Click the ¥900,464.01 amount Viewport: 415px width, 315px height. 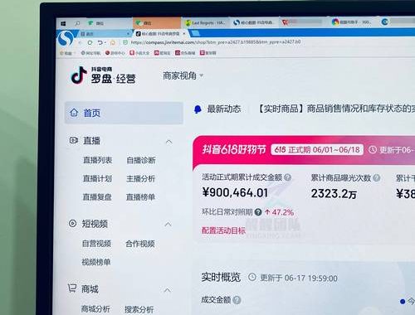click(235, 192)
